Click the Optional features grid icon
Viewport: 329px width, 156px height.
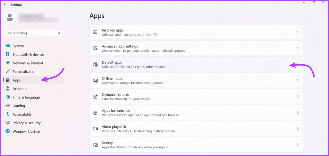(x=95, y=97)
